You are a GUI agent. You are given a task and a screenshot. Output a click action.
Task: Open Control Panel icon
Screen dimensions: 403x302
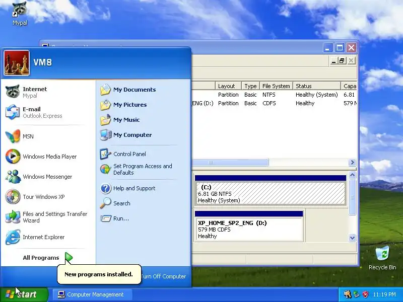(x=105, y=154)
